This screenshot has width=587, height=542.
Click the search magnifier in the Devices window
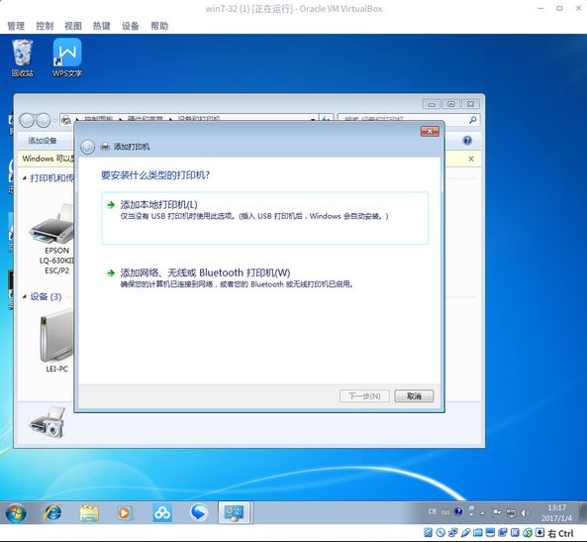pos(473,120)
